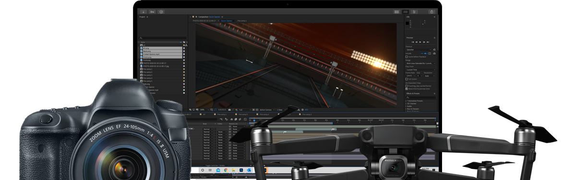Open Photoshop from the Windows taskbar
This screenshot has width=576, height=180.
pos(242,170)
